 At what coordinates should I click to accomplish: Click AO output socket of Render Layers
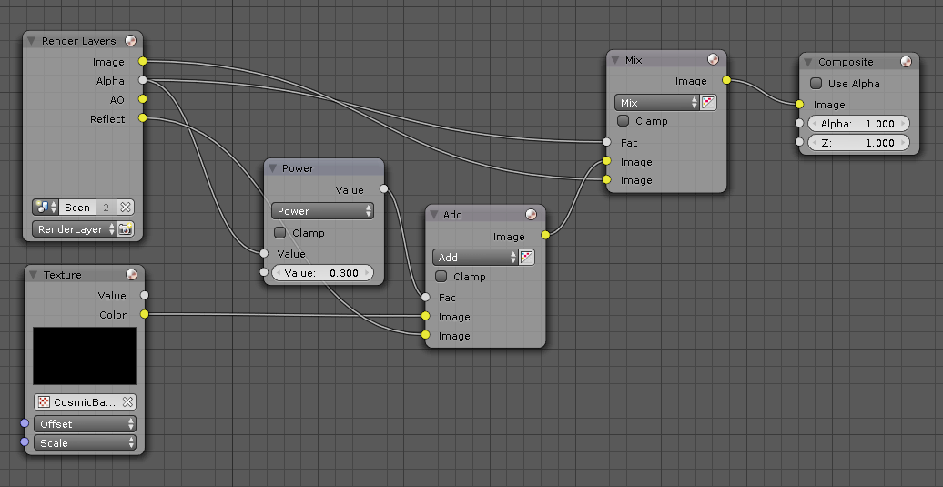pyautogui.click(x=143, y=99)
